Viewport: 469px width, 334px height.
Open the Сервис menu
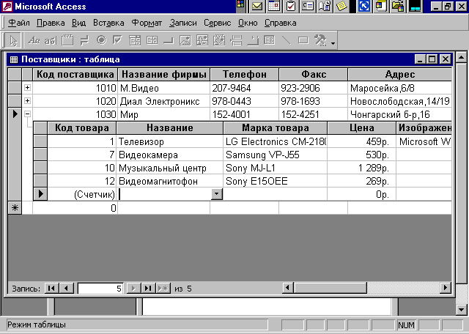point(218,23)
